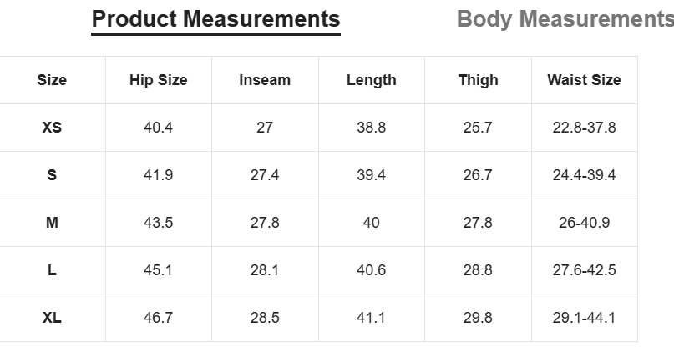The image size is (674, 352).
Task: Click the XL thigh value 29.8
Action: coord(478,318)
